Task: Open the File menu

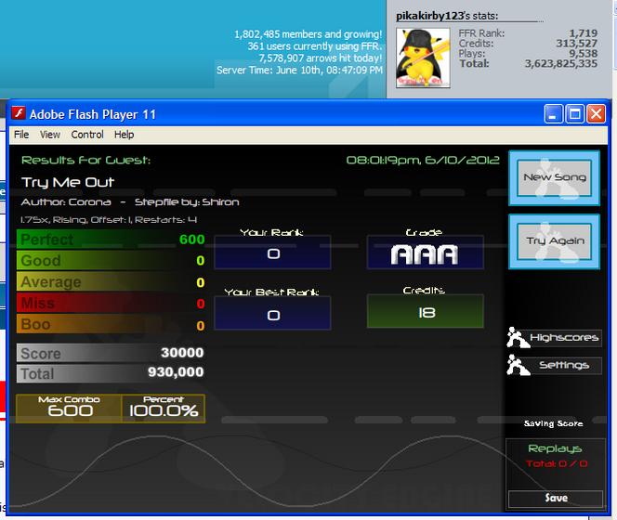Action: (21, 135)
